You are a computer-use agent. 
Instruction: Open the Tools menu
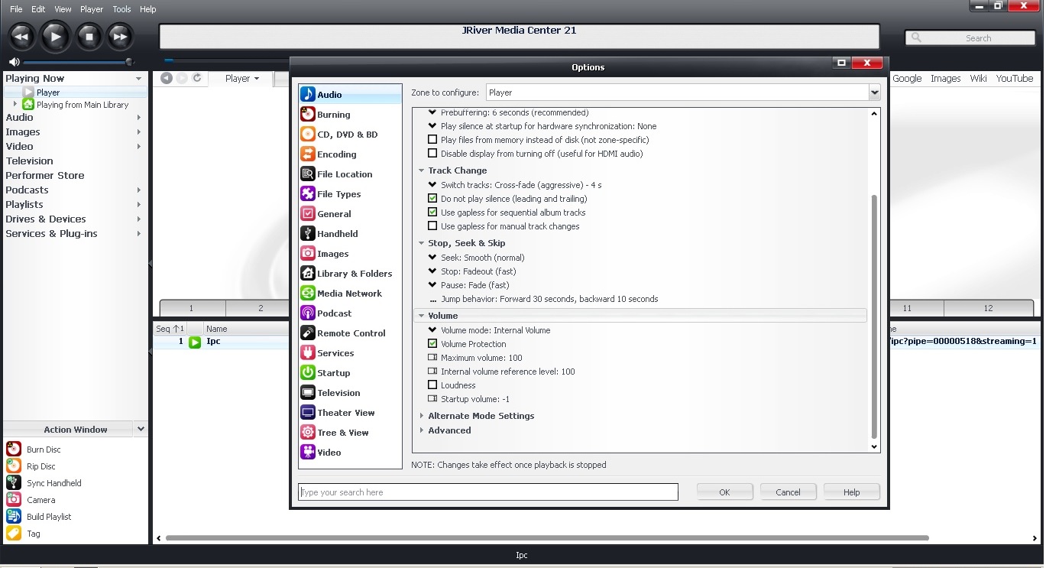pyautogui.click(x=121, y=9)
